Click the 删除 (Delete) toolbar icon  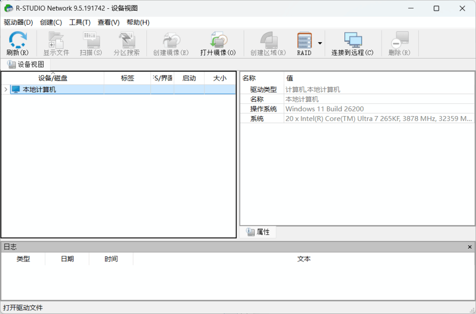click(399, 43)
